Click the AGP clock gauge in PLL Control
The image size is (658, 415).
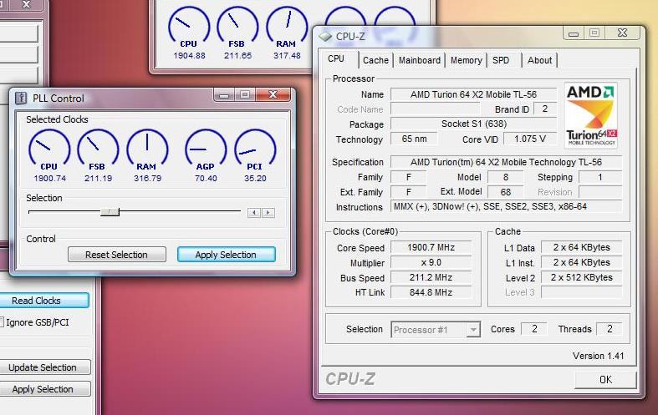point(206,149)
